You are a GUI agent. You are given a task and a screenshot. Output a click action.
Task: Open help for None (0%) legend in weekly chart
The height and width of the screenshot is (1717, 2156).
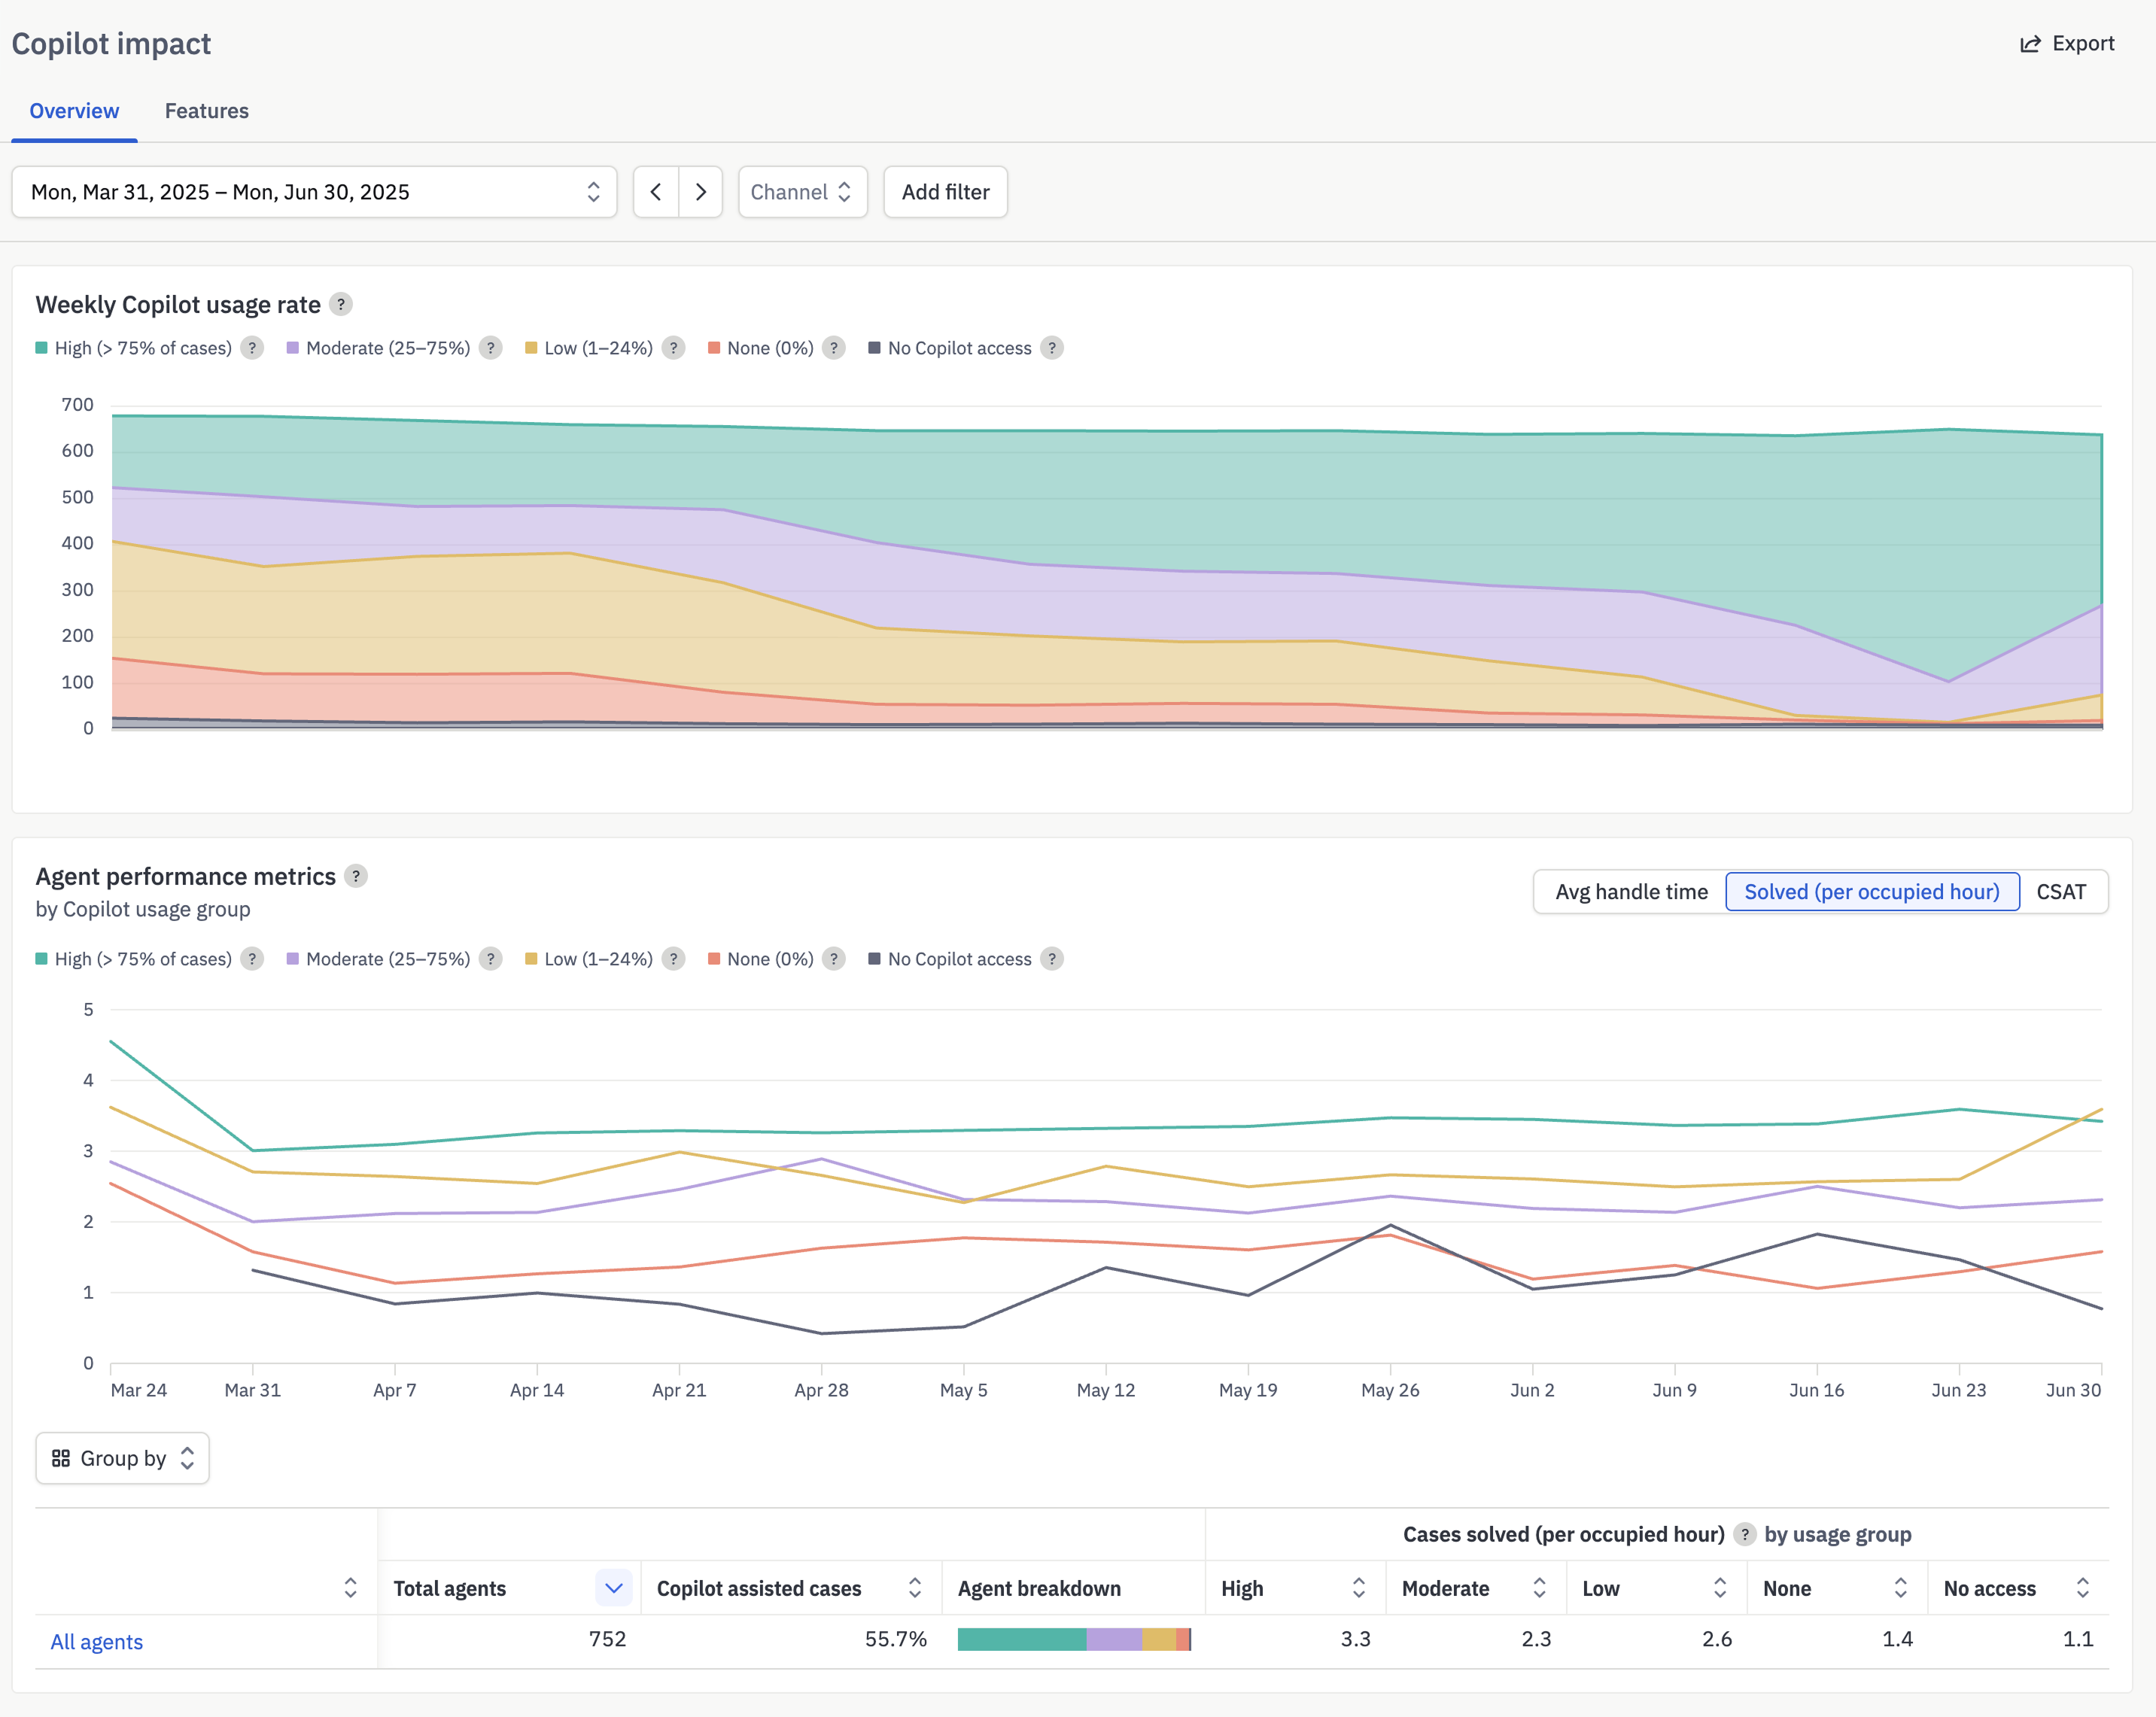point(833,348)
